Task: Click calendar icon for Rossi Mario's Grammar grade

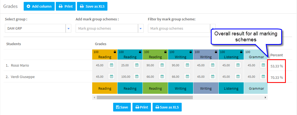Action: [x=263, y=65]
